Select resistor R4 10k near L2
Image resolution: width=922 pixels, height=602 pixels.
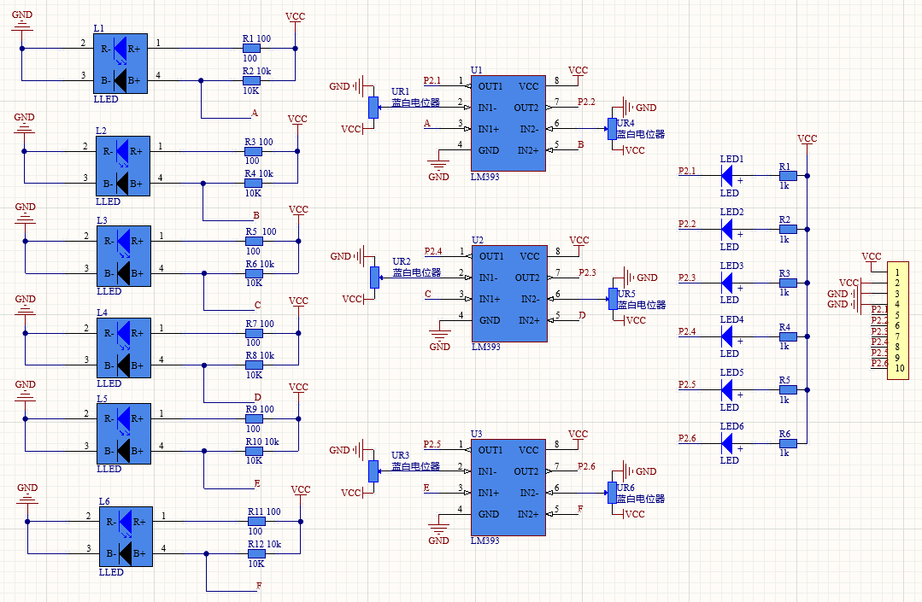click(254, 184)
